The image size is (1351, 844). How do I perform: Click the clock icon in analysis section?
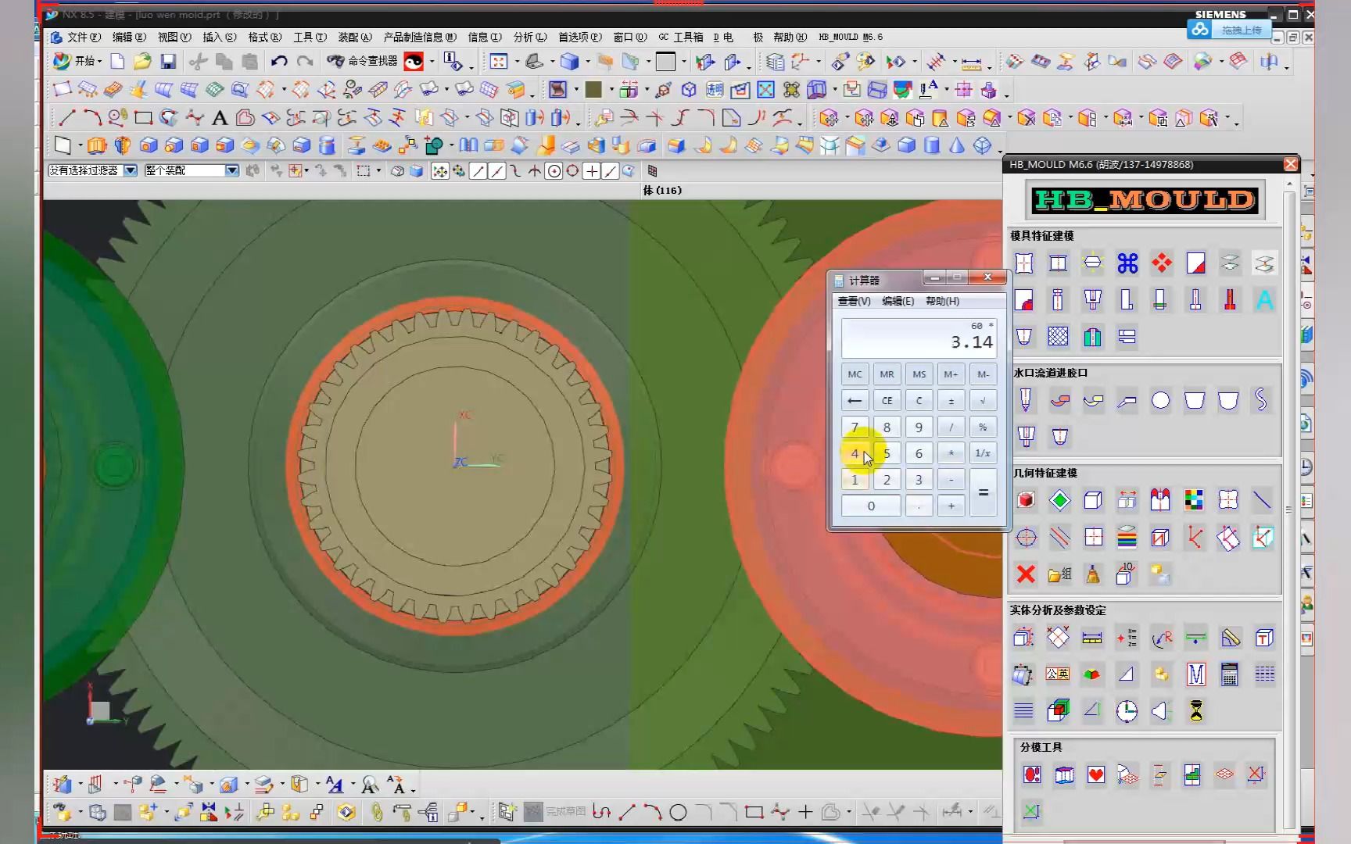coord(1127,711)
